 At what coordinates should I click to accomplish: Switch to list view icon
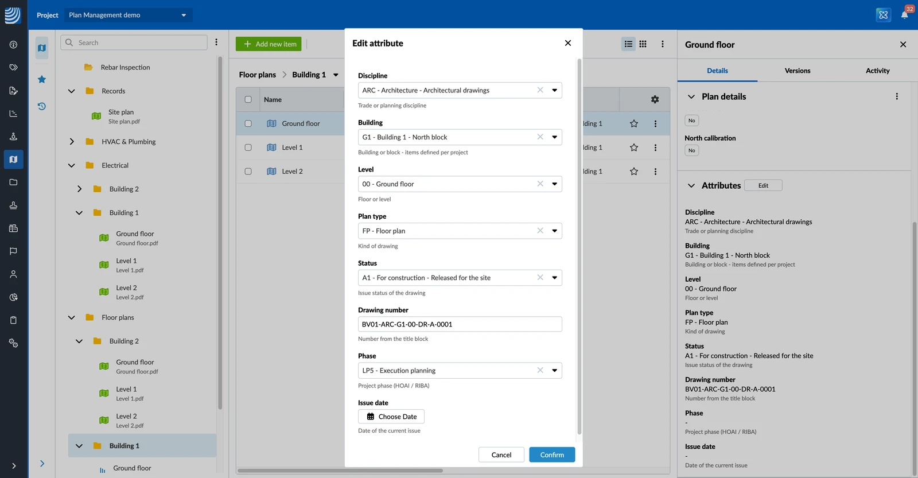click(629, 44)
